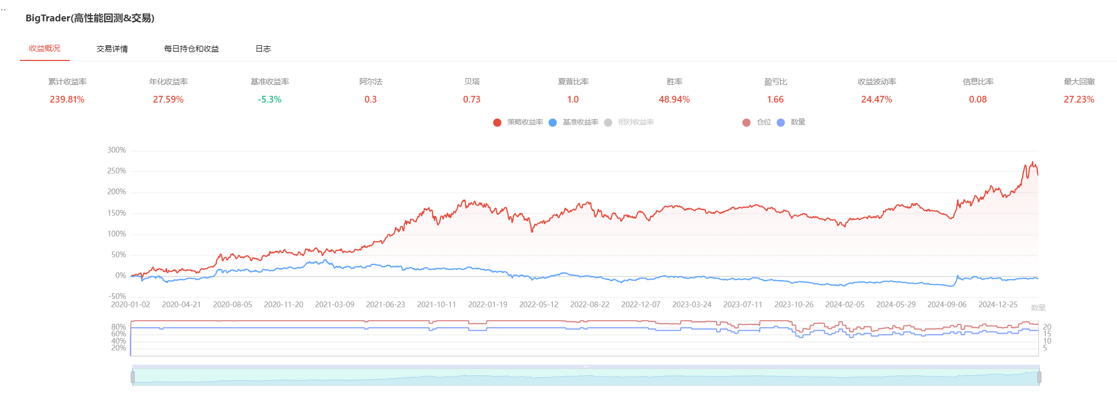Click the BigTrader(高性能回测&交易) title

click(x=90, y=18)
